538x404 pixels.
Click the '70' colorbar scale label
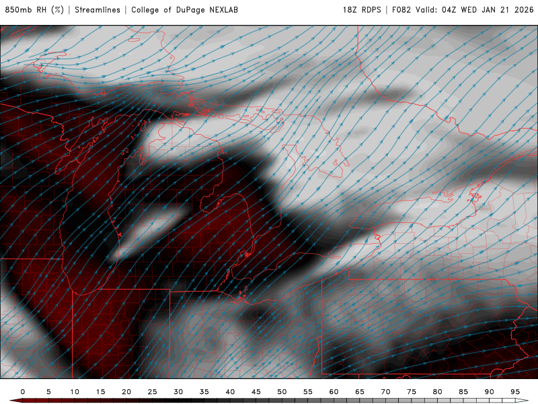point(385,392)
